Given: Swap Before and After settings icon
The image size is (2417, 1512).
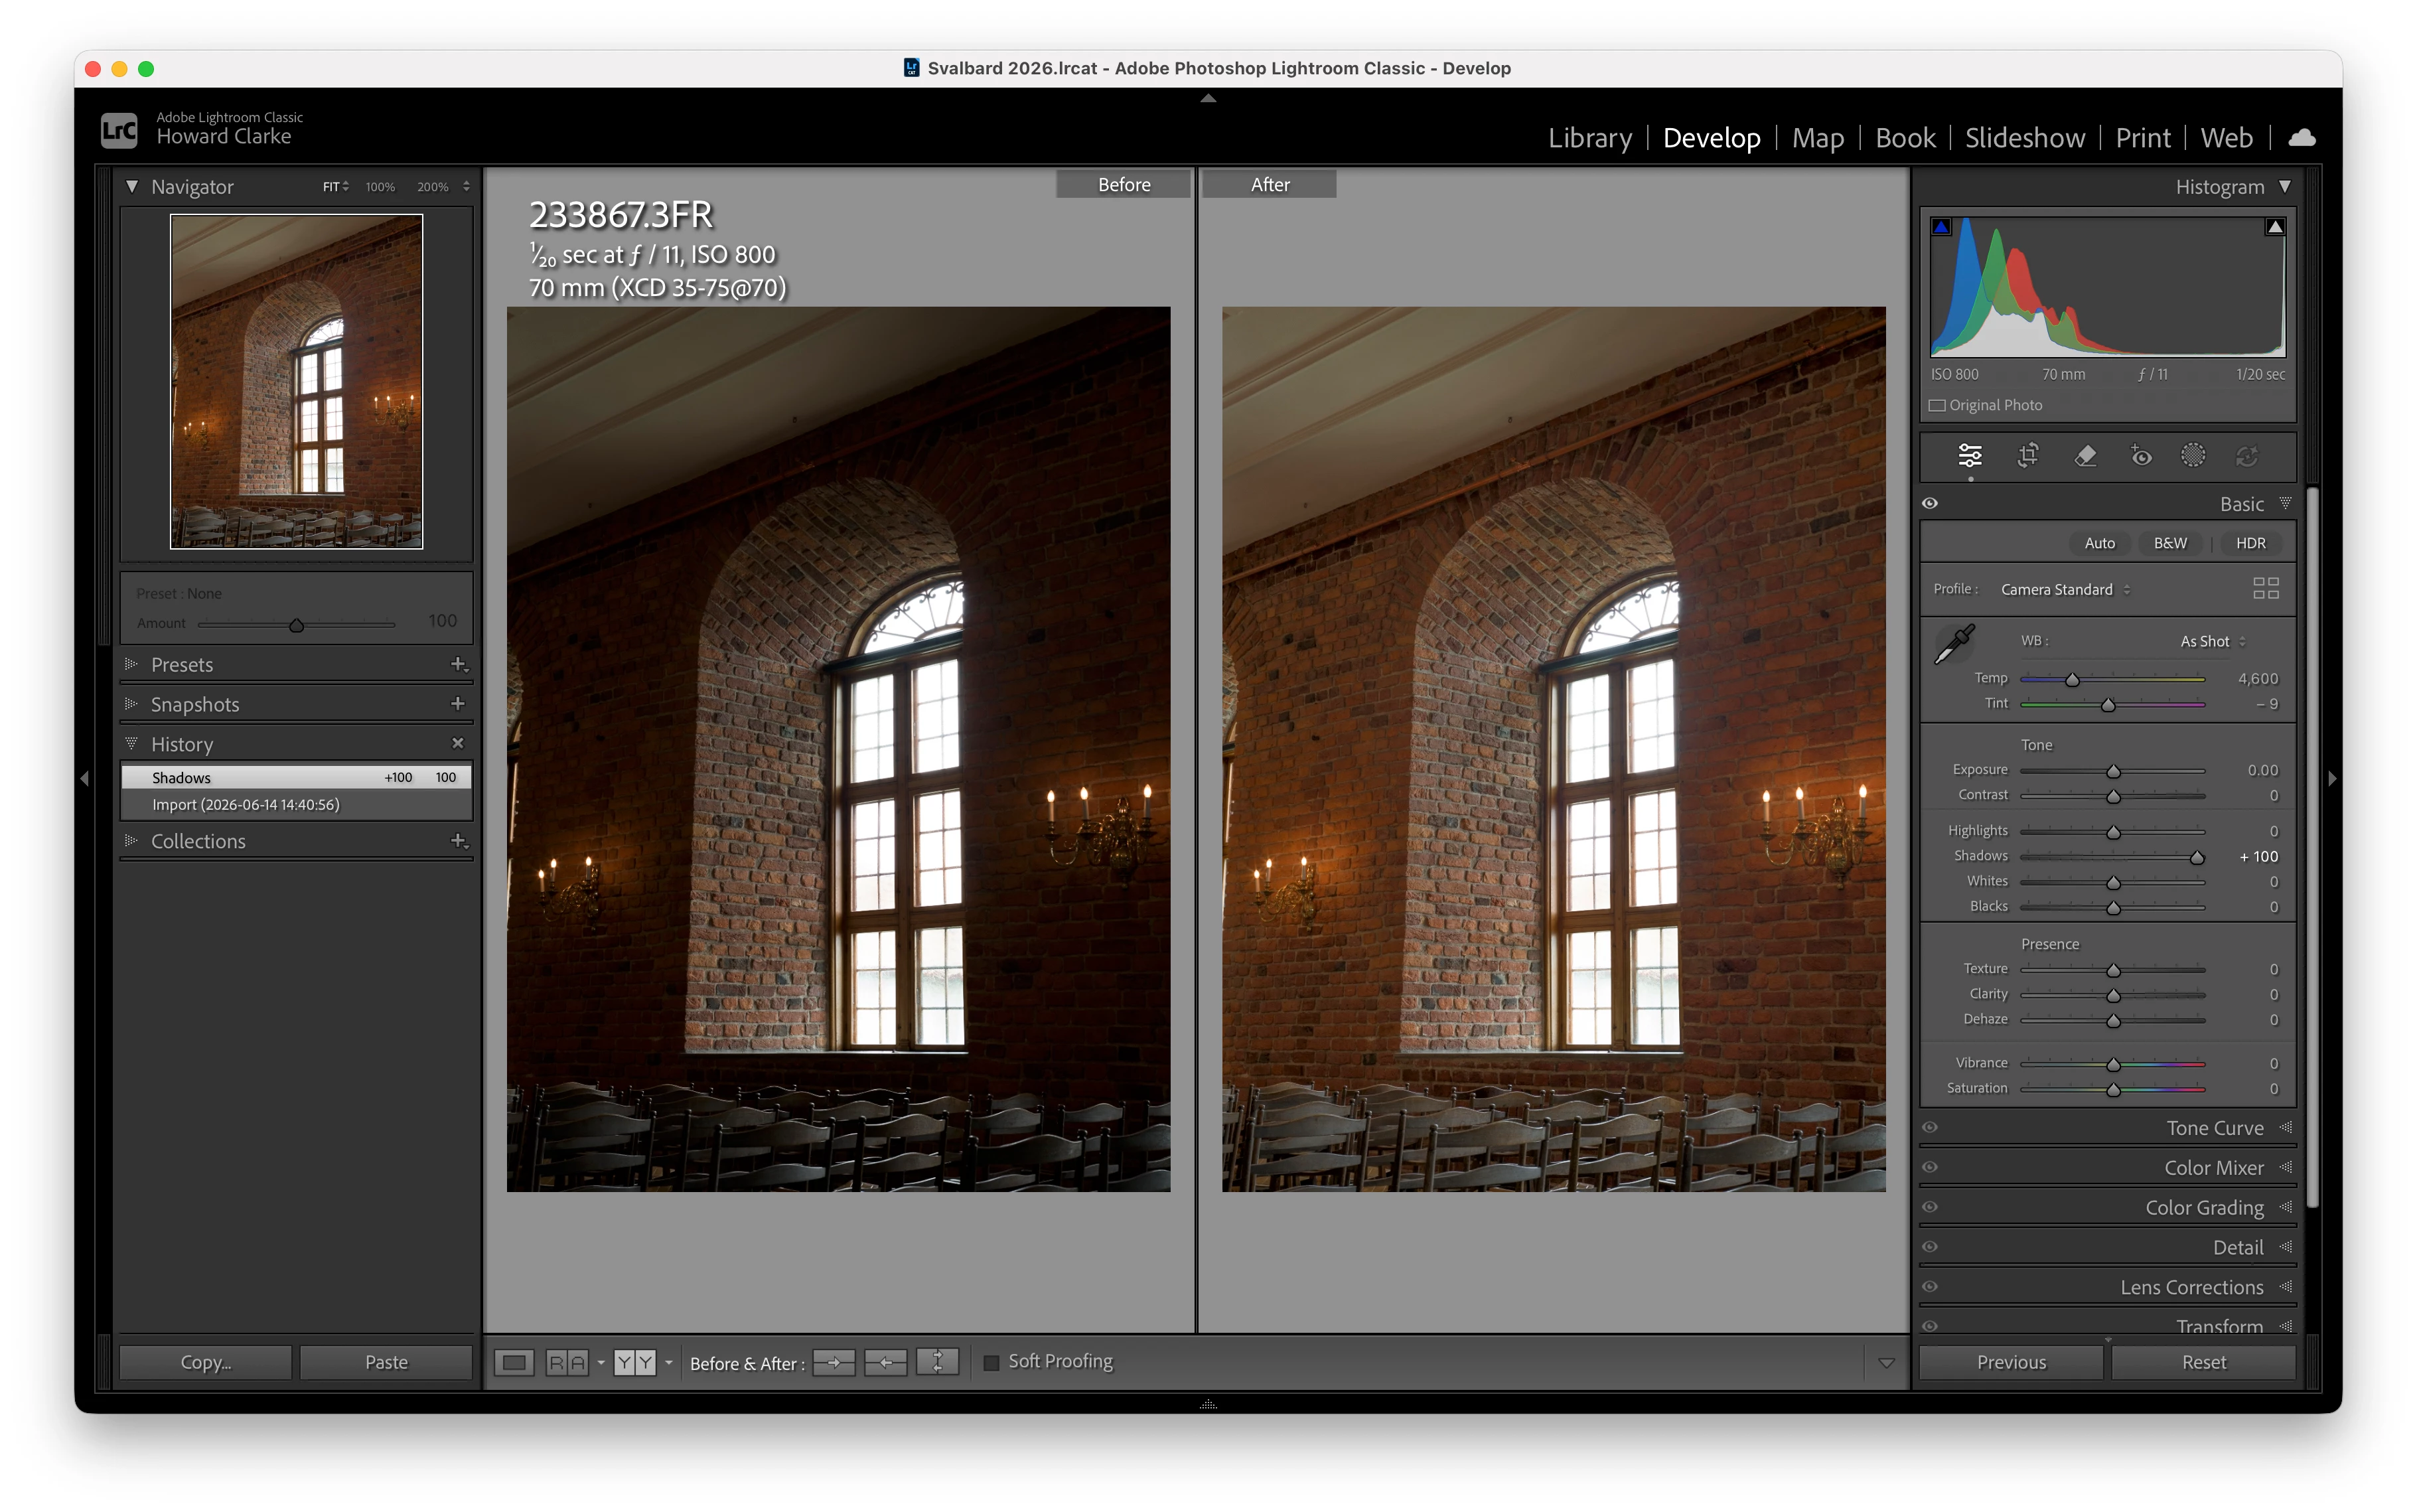Looking at the screenshot, I should [938, 1362].
